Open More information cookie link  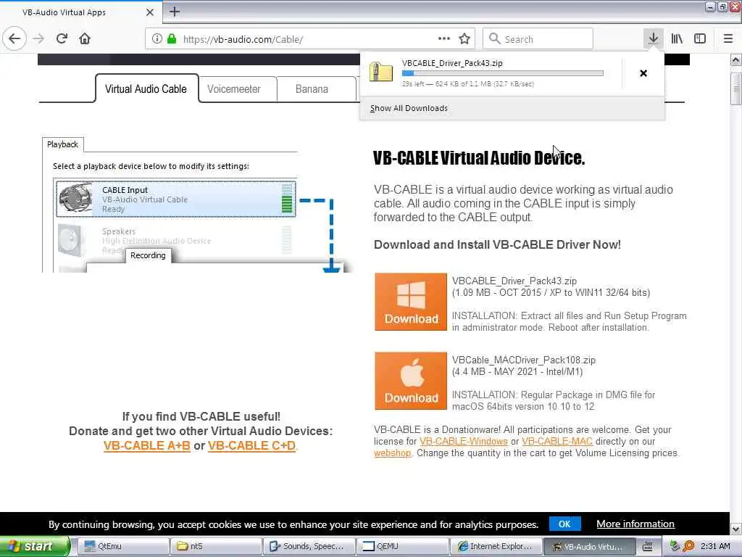tap(635, 524)
